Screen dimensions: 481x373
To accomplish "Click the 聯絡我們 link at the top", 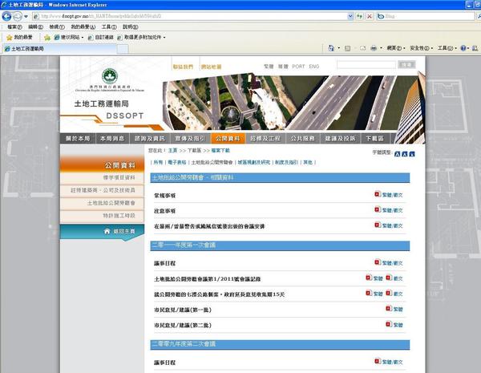I will pos(183,67).
